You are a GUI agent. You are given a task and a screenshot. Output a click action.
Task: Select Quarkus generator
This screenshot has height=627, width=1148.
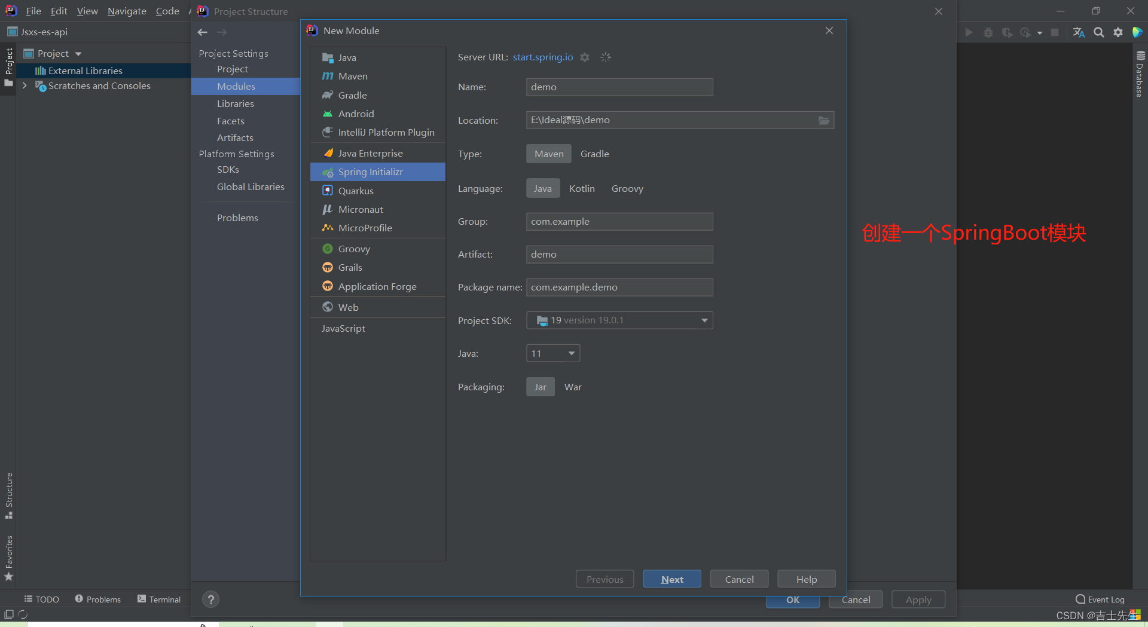pos(378,191)
